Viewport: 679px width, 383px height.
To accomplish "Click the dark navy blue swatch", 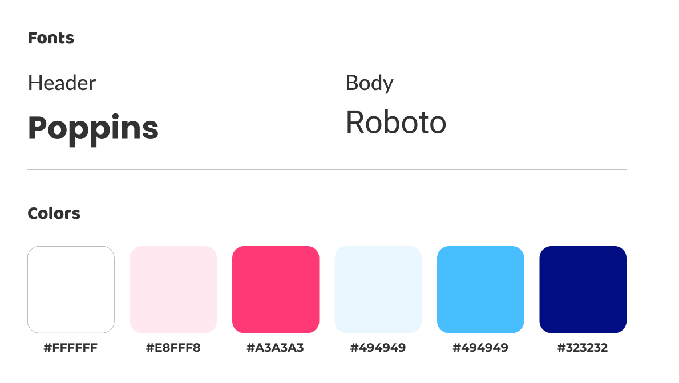I will tap(583, 290).
